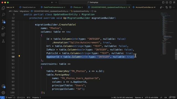Screen dimensions: 177x99
Task: Toggle the primary side bar layout icon
Action: coord(163,2)
